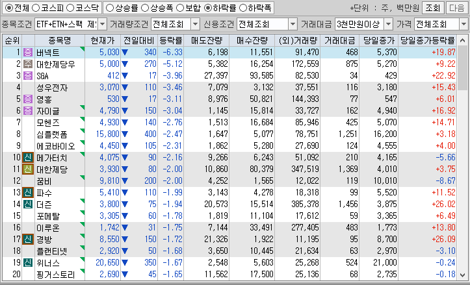
Task: Click the -8.67 value for 꿈비
Action: coord(445,181)
